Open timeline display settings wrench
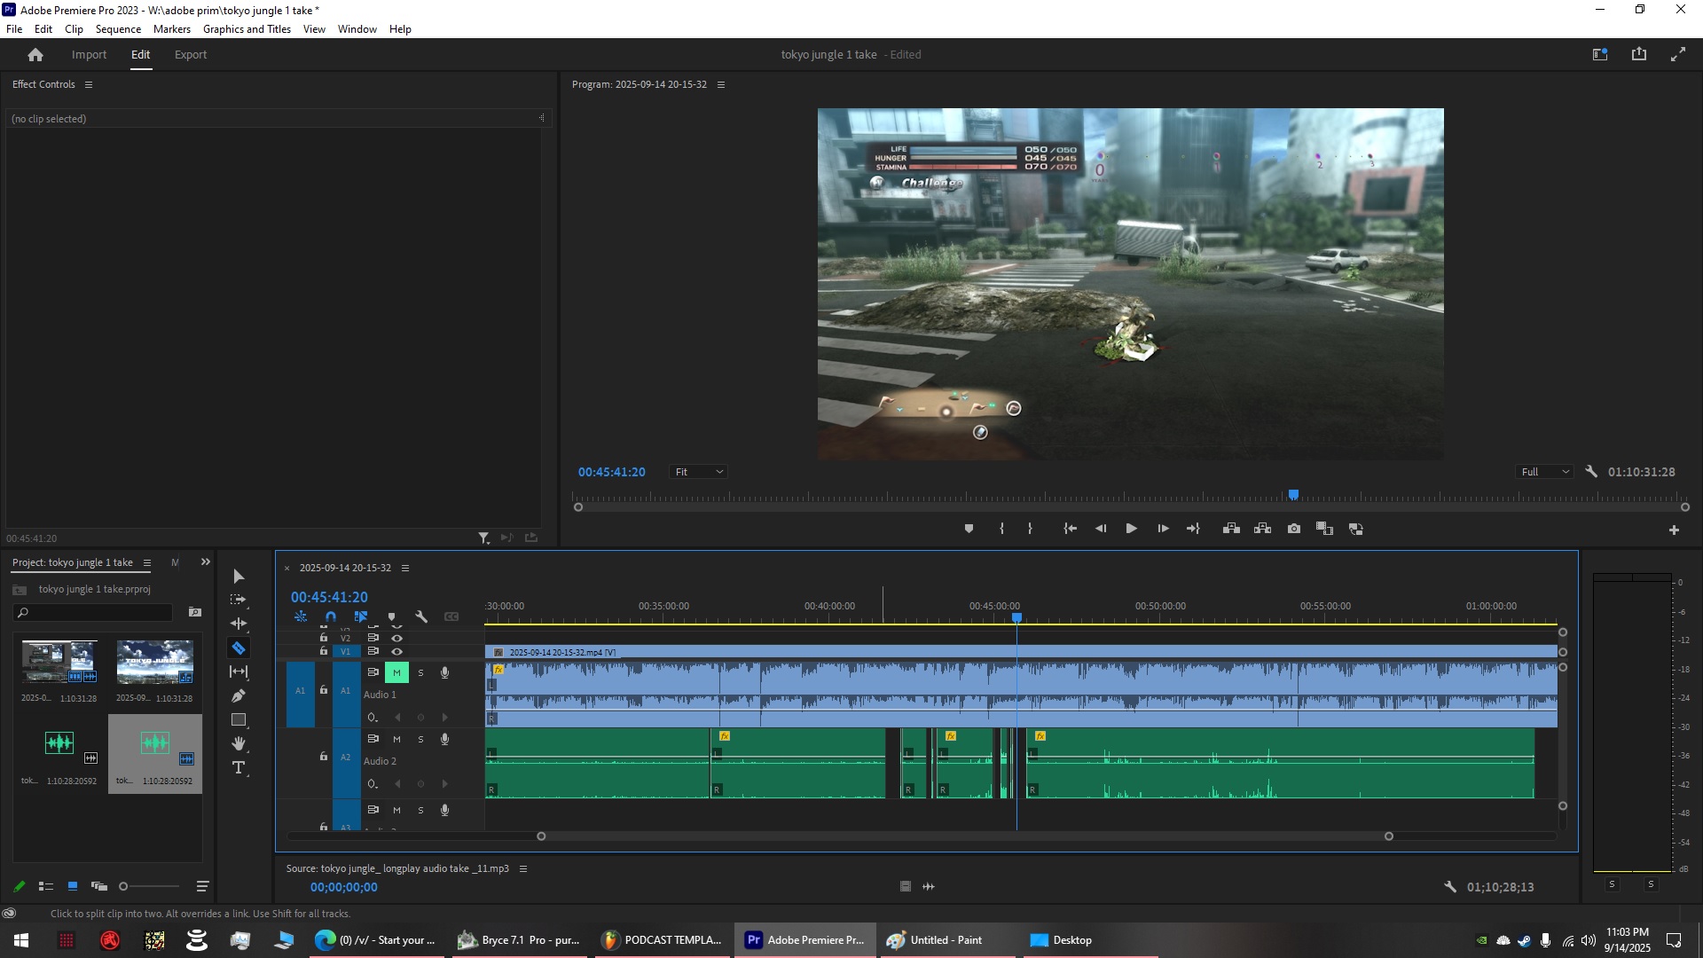 tap(421, 617)
